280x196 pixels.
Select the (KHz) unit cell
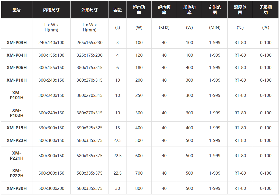[x=164, y=27]
